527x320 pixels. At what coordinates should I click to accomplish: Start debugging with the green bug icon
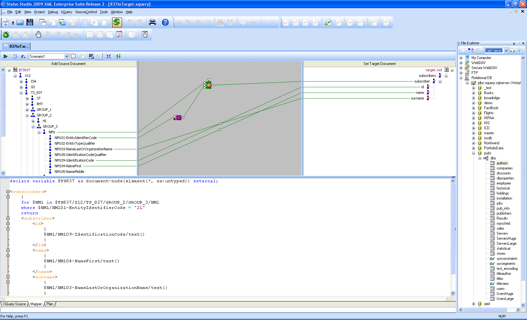coord(6,35)
